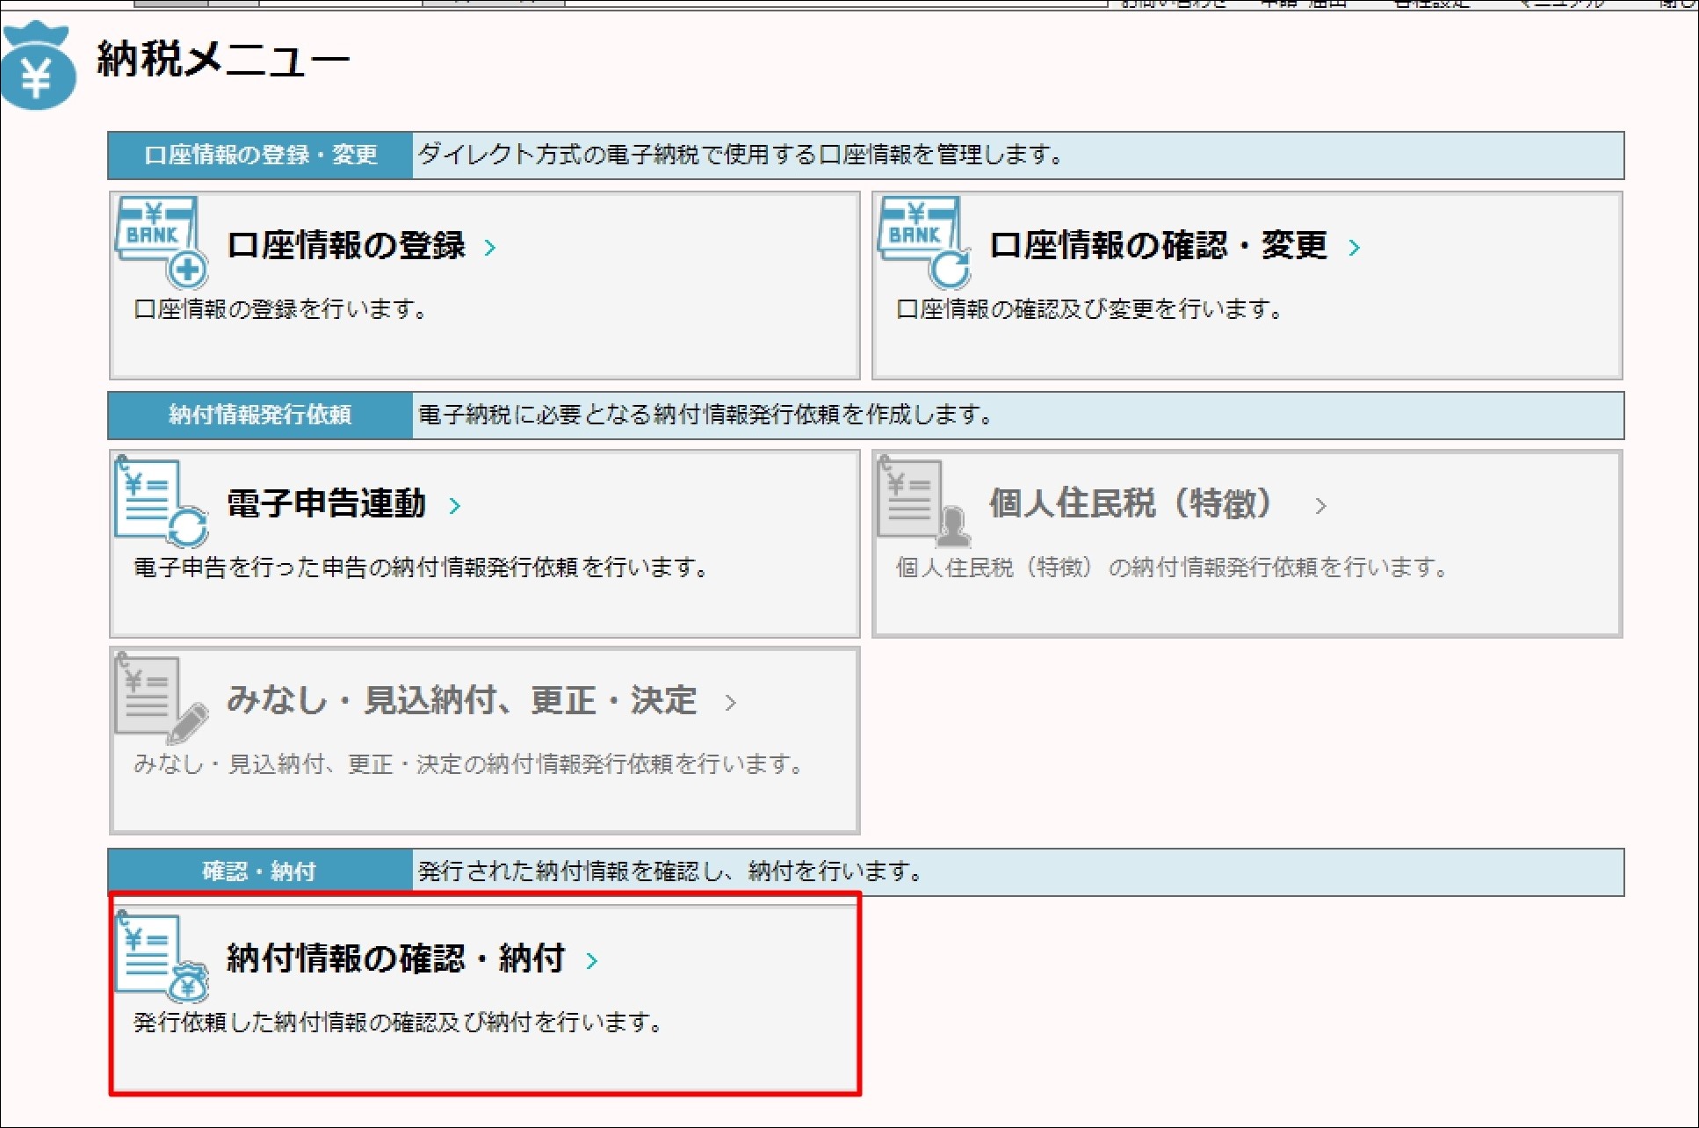Open 口座情報の登録 link

point(346,245)
